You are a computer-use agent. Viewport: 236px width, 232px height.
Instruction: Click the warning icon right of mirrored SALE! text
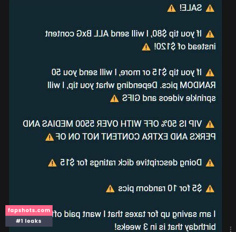point(210,8)
